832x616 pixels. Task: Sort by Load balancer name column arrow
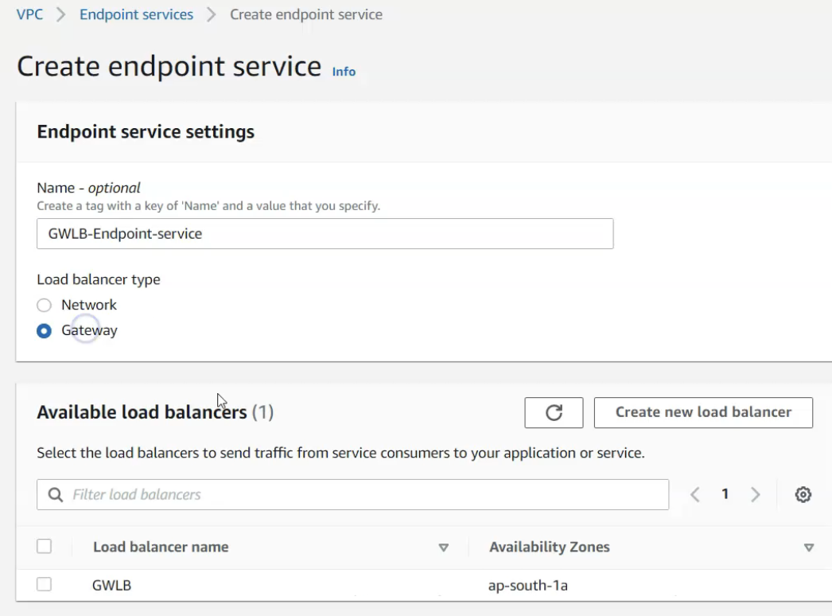444,548
